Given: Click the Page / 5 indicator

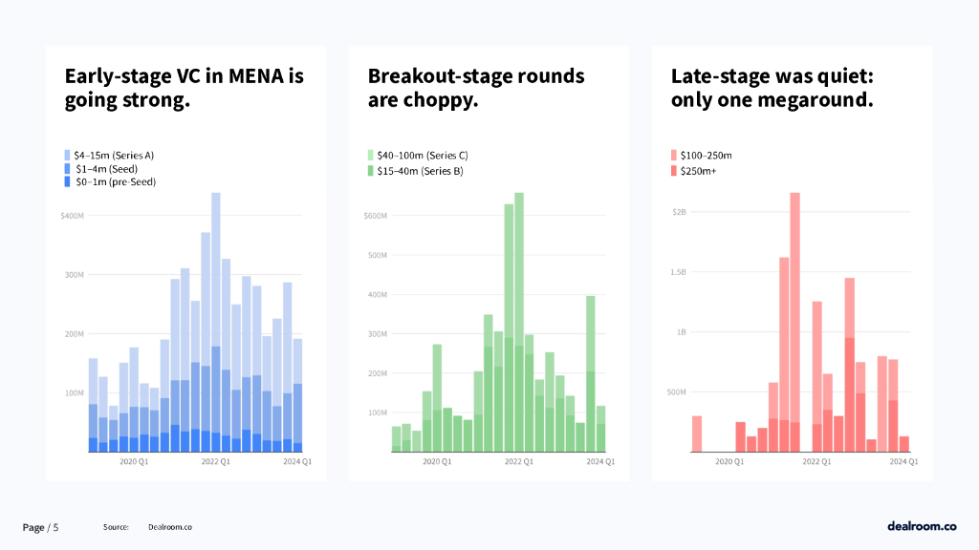Looking at the screenshot, I should tap(41, 527).
